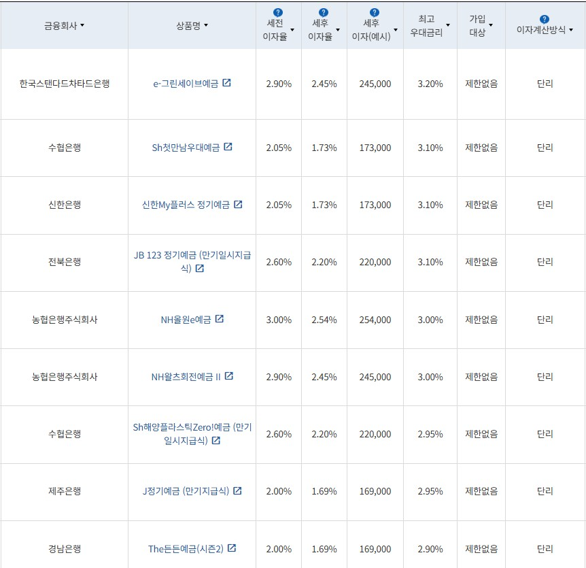Select the NH왈츠회전예금 II row
Viewport: 586px width, 568px height.
point(186,377)
